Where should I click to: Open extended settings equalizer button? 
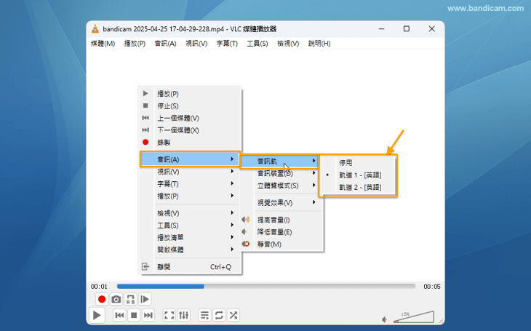point(183,316)
